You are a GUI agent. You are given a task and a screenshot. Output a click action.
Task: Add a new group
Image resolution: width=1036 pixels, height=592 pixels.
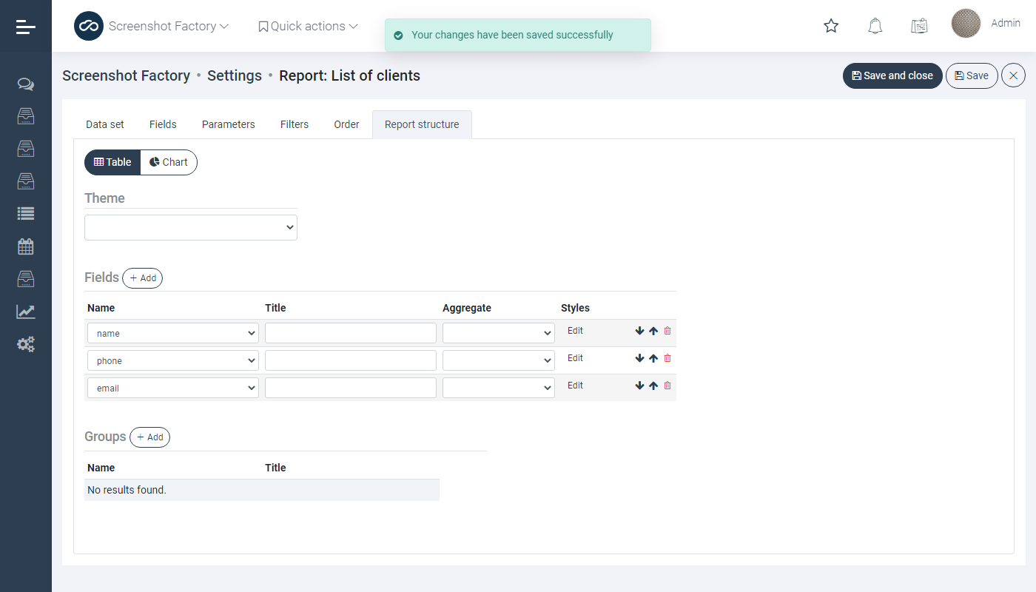(149, 437)
